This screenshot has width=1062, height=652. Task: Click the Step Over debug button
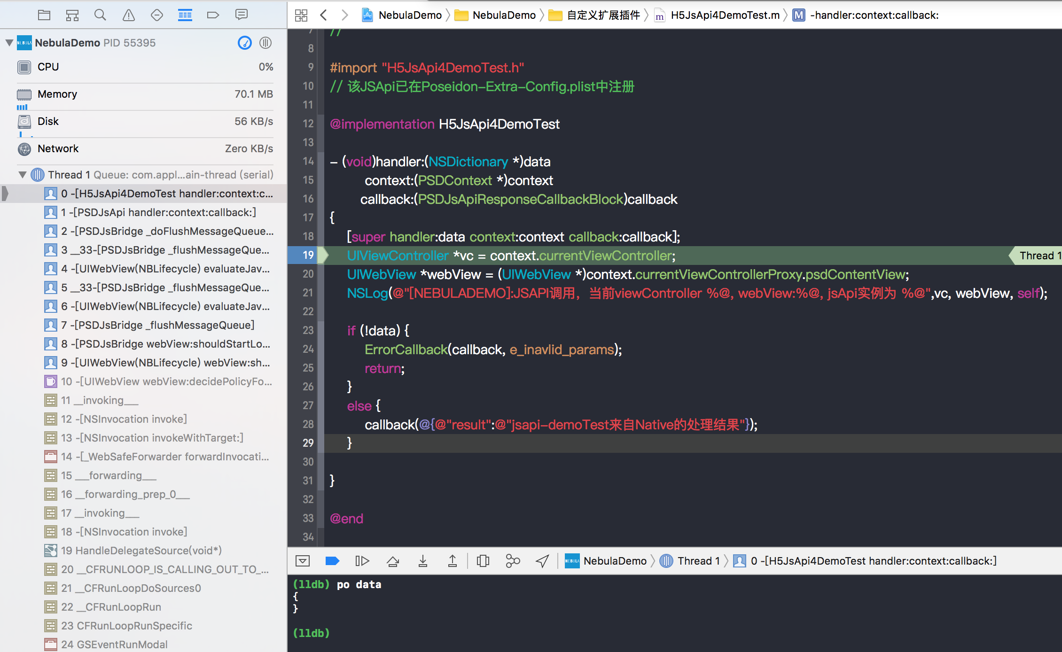tap(392, 561)
